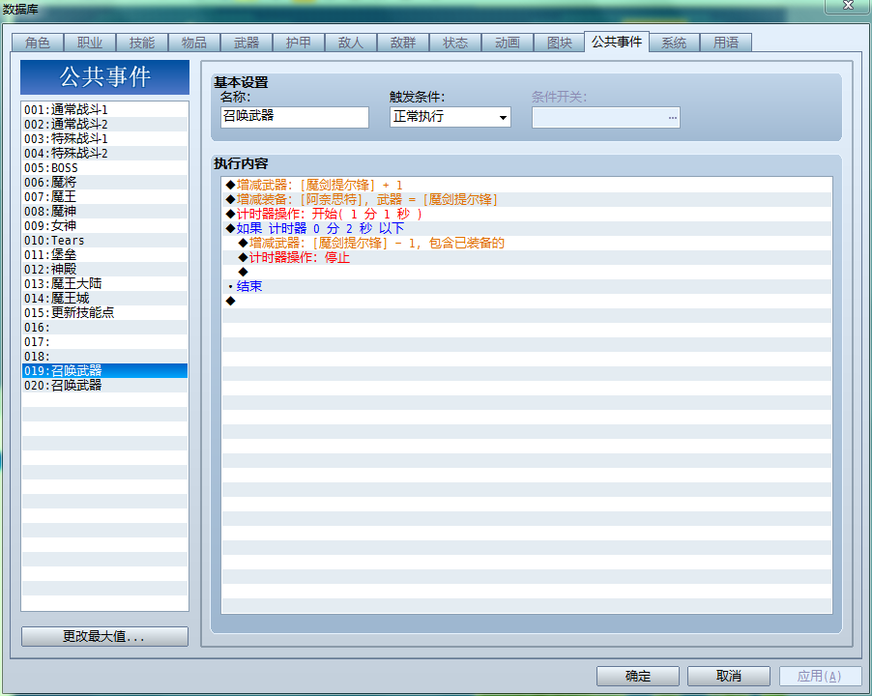Image resolution: width=872 pixels, height=696 pixels.
Task: Open the 武器 tab
Action: [246, 43]
